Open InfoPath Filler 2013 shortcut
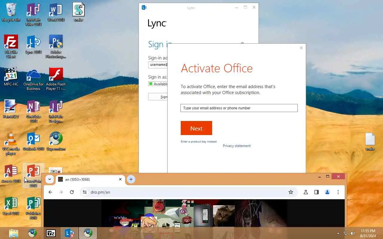Screen dimensions: 383x239 click(x=34, y=14)
